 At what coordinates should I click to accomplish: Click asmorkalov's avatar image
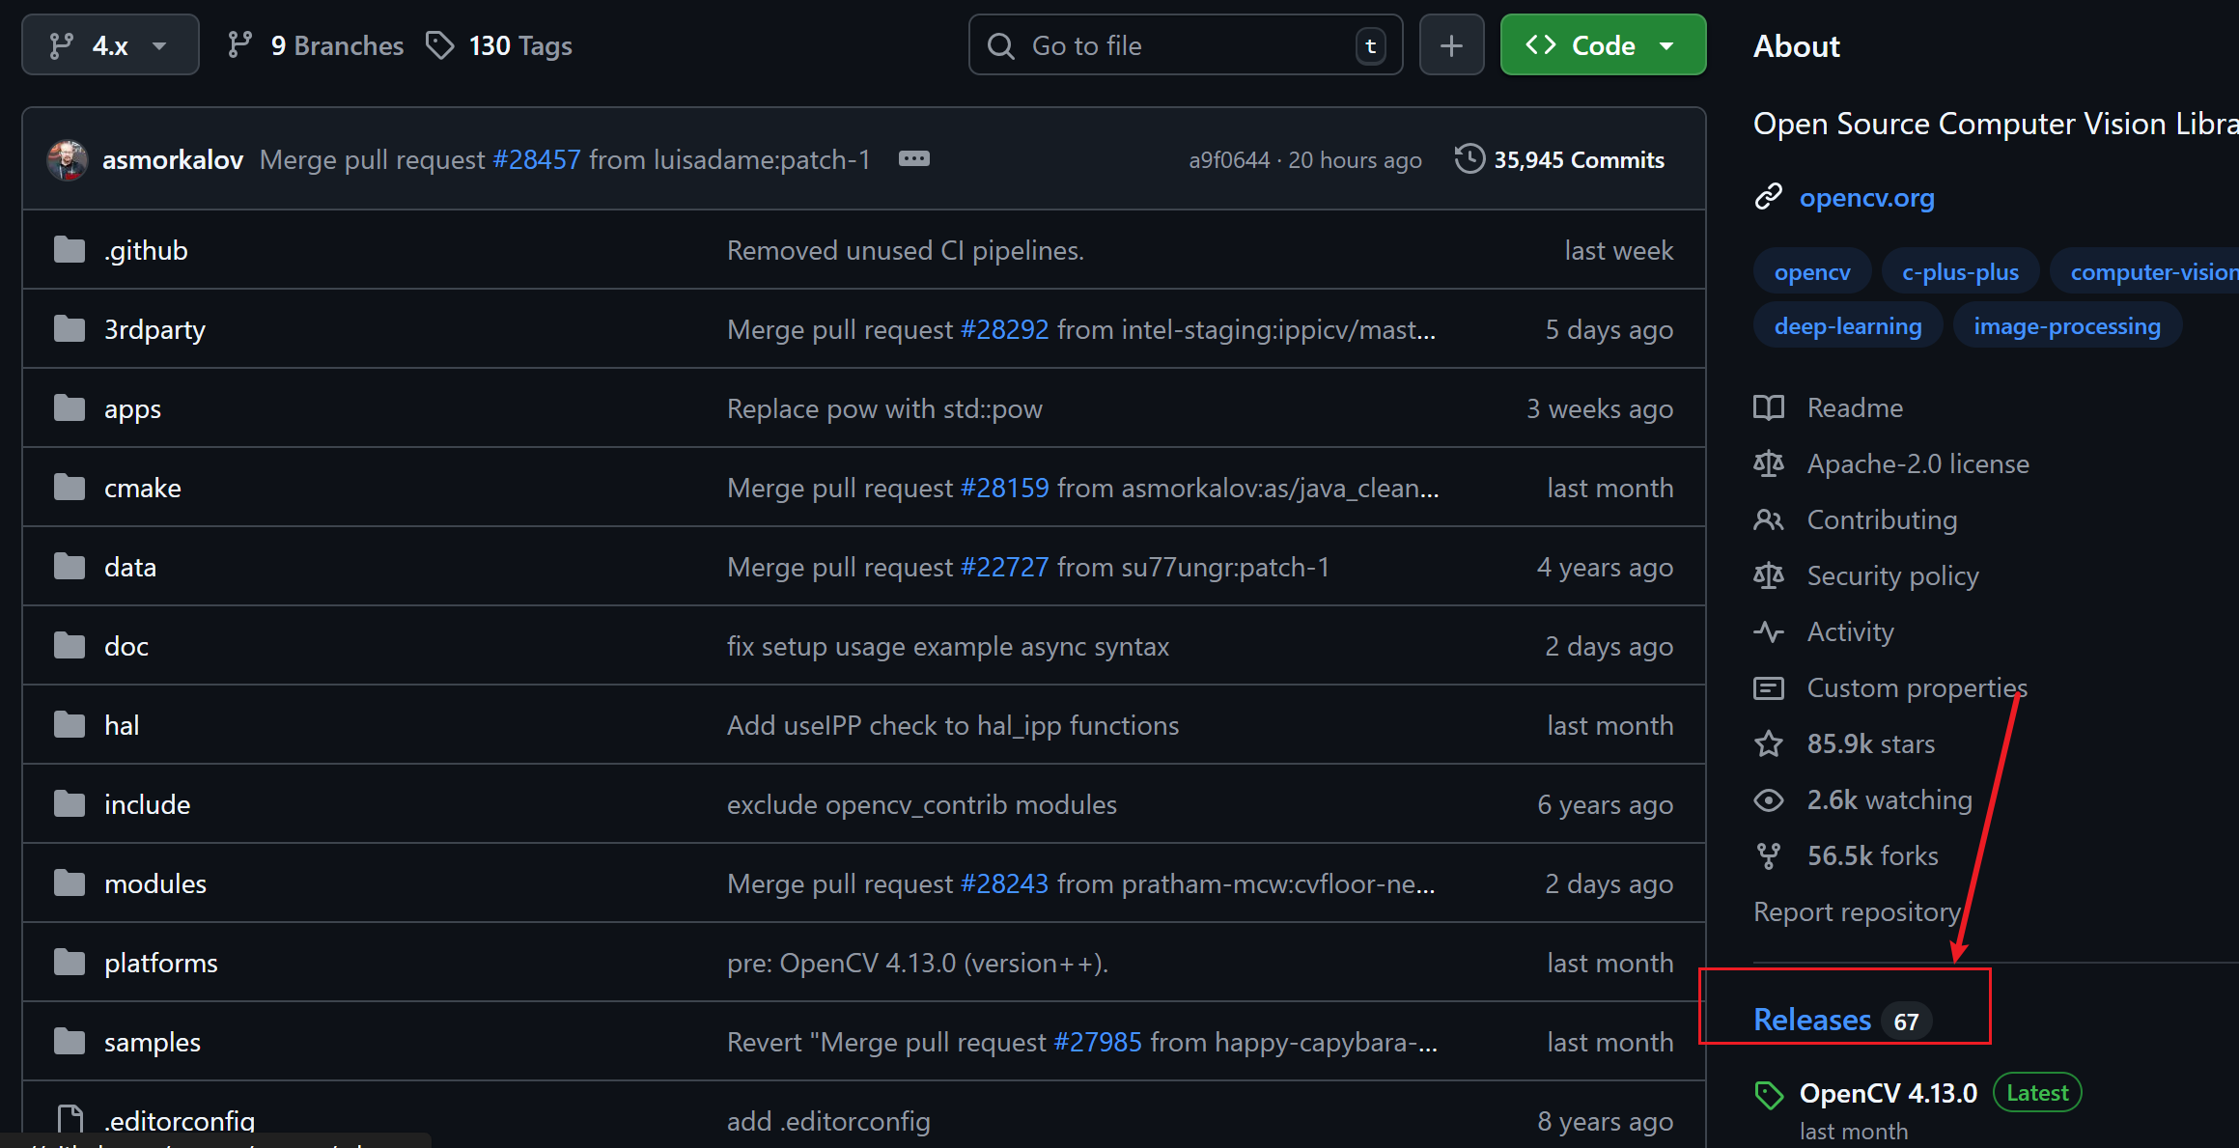point(68,159)
